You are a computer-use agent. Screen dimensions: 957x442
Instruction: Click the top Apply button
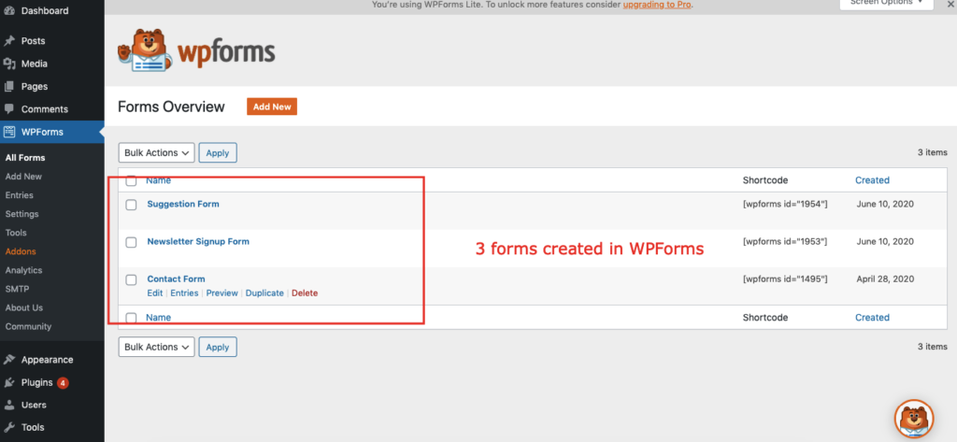click(x=217, y=152)
